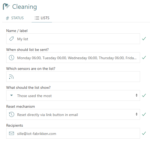This screenshot has height=144, width=150.
Task: Click the tag icon in Name field
Action: 12,39
